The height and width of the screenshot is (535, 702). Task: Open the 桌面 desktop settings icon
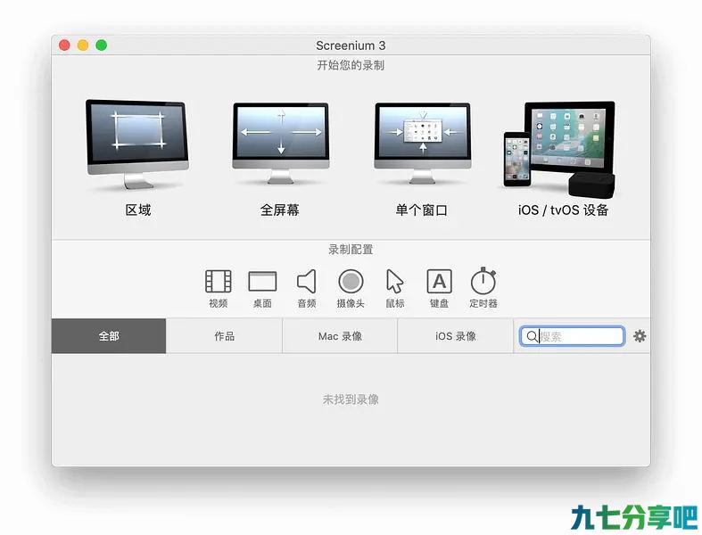262,282
